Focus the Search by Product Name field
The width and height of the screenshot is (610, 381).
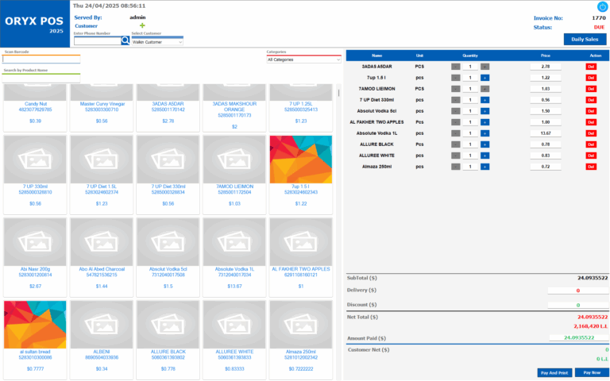click(x=41, y=78)
